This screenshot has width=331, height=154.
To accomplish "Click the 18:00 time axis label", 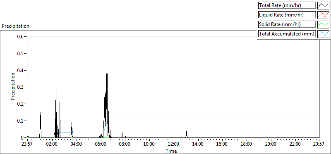I will [246, 145].
